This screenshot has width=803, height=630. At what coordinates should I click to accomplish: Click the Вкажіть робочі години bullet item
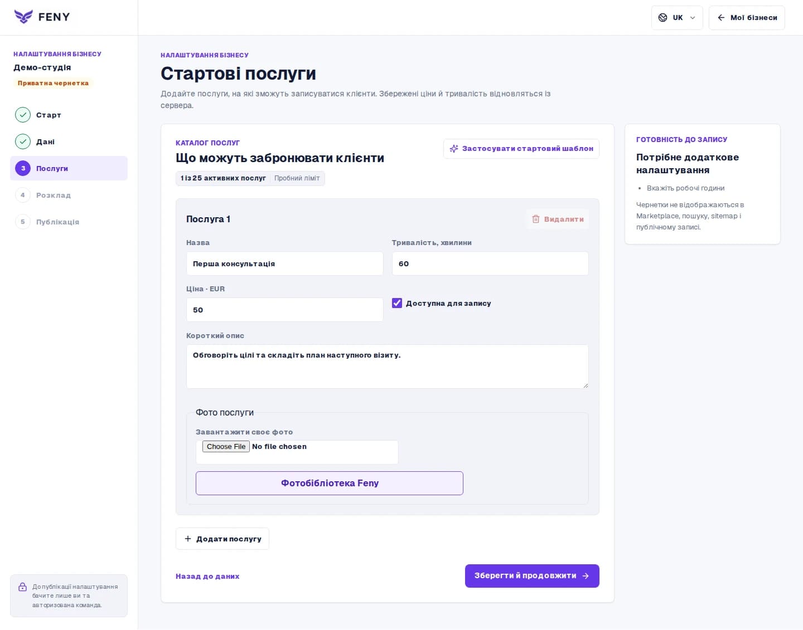coord(685,188)
